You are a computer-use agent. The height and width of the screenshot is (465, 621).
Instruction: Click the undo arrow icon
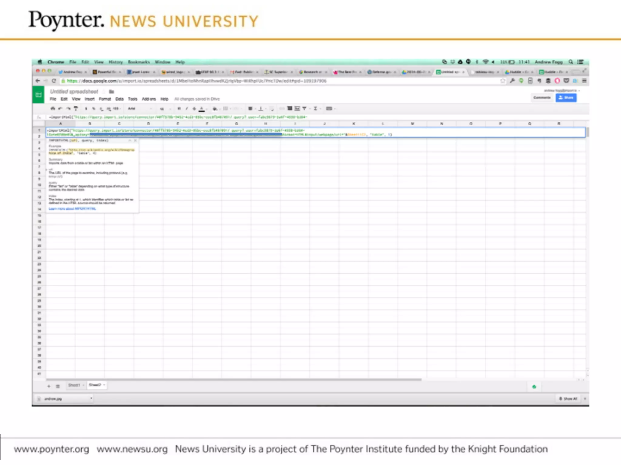(60, 108)
